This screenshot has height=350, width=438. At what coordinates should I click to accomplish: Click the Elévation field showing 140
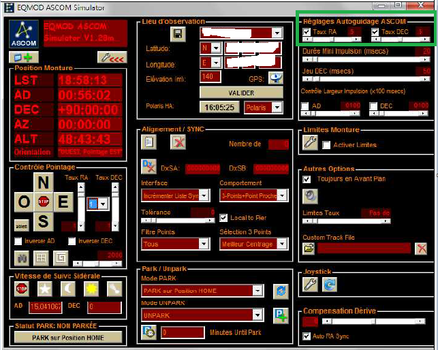[210, 76]
